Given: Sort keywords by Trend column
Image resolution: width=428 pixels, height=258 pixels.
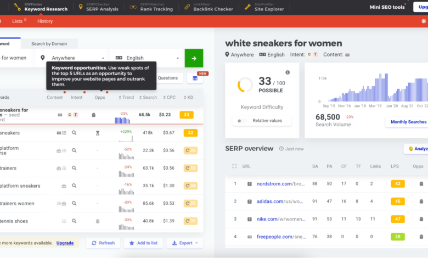Looking at the screenshot, I should click(126, 98).
